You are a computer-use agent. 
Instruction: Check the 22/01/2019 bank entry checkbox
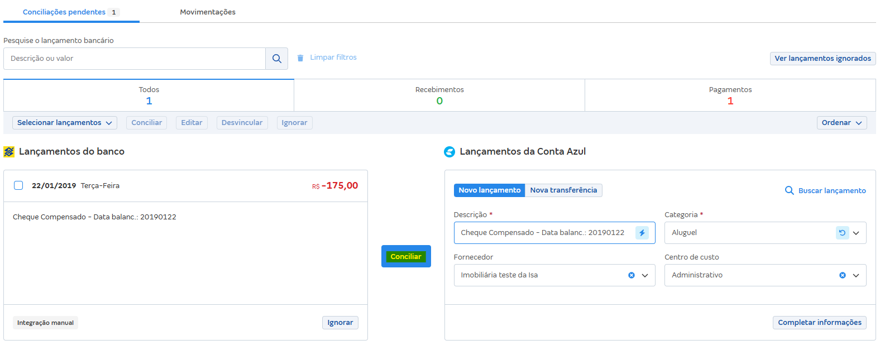pyautogui.click(x=18, y=185)
